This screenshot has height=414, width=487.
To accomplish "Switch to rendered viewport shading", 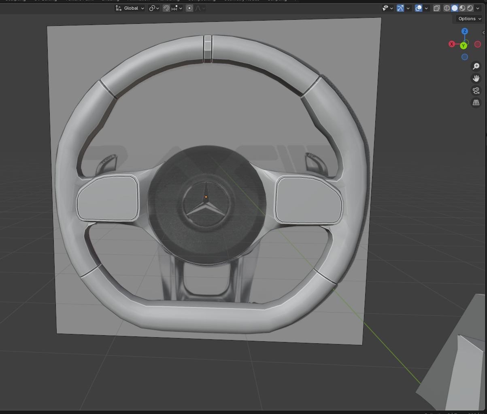I will (470, 8).
